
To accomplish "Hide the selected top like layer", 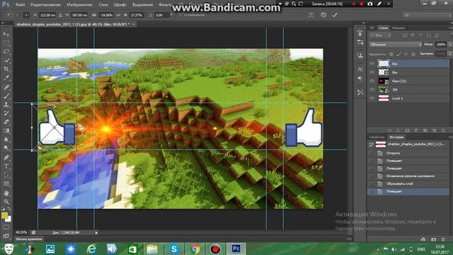I will pyautogui.click(x=372, y=63).
